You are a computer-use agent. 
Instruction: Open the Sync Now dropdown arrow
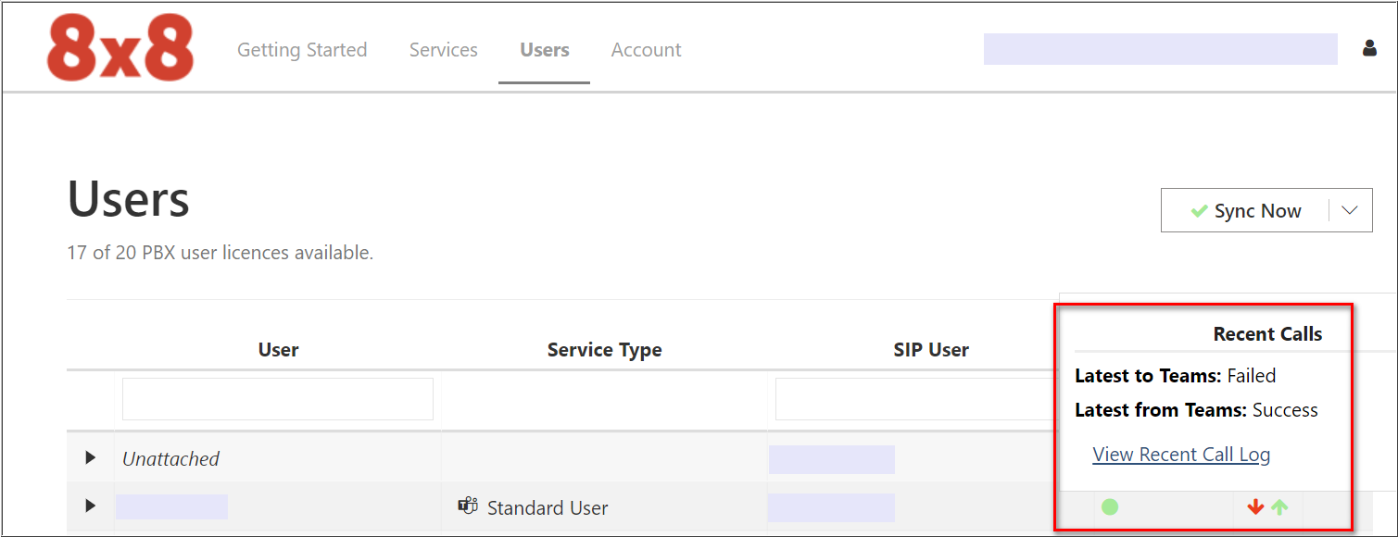point(1350,211)
